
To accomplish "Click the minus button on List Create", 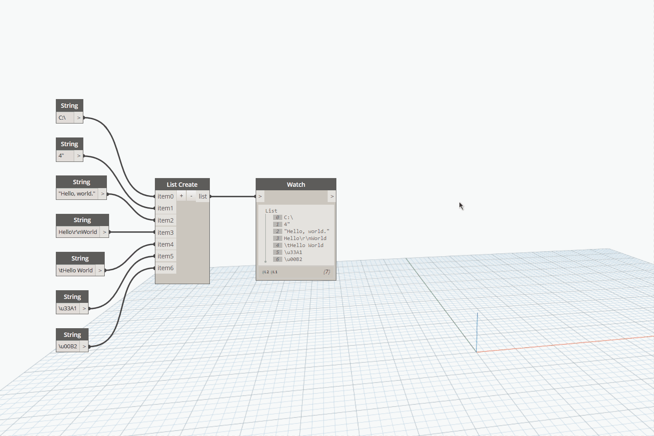I will [191, 196].
